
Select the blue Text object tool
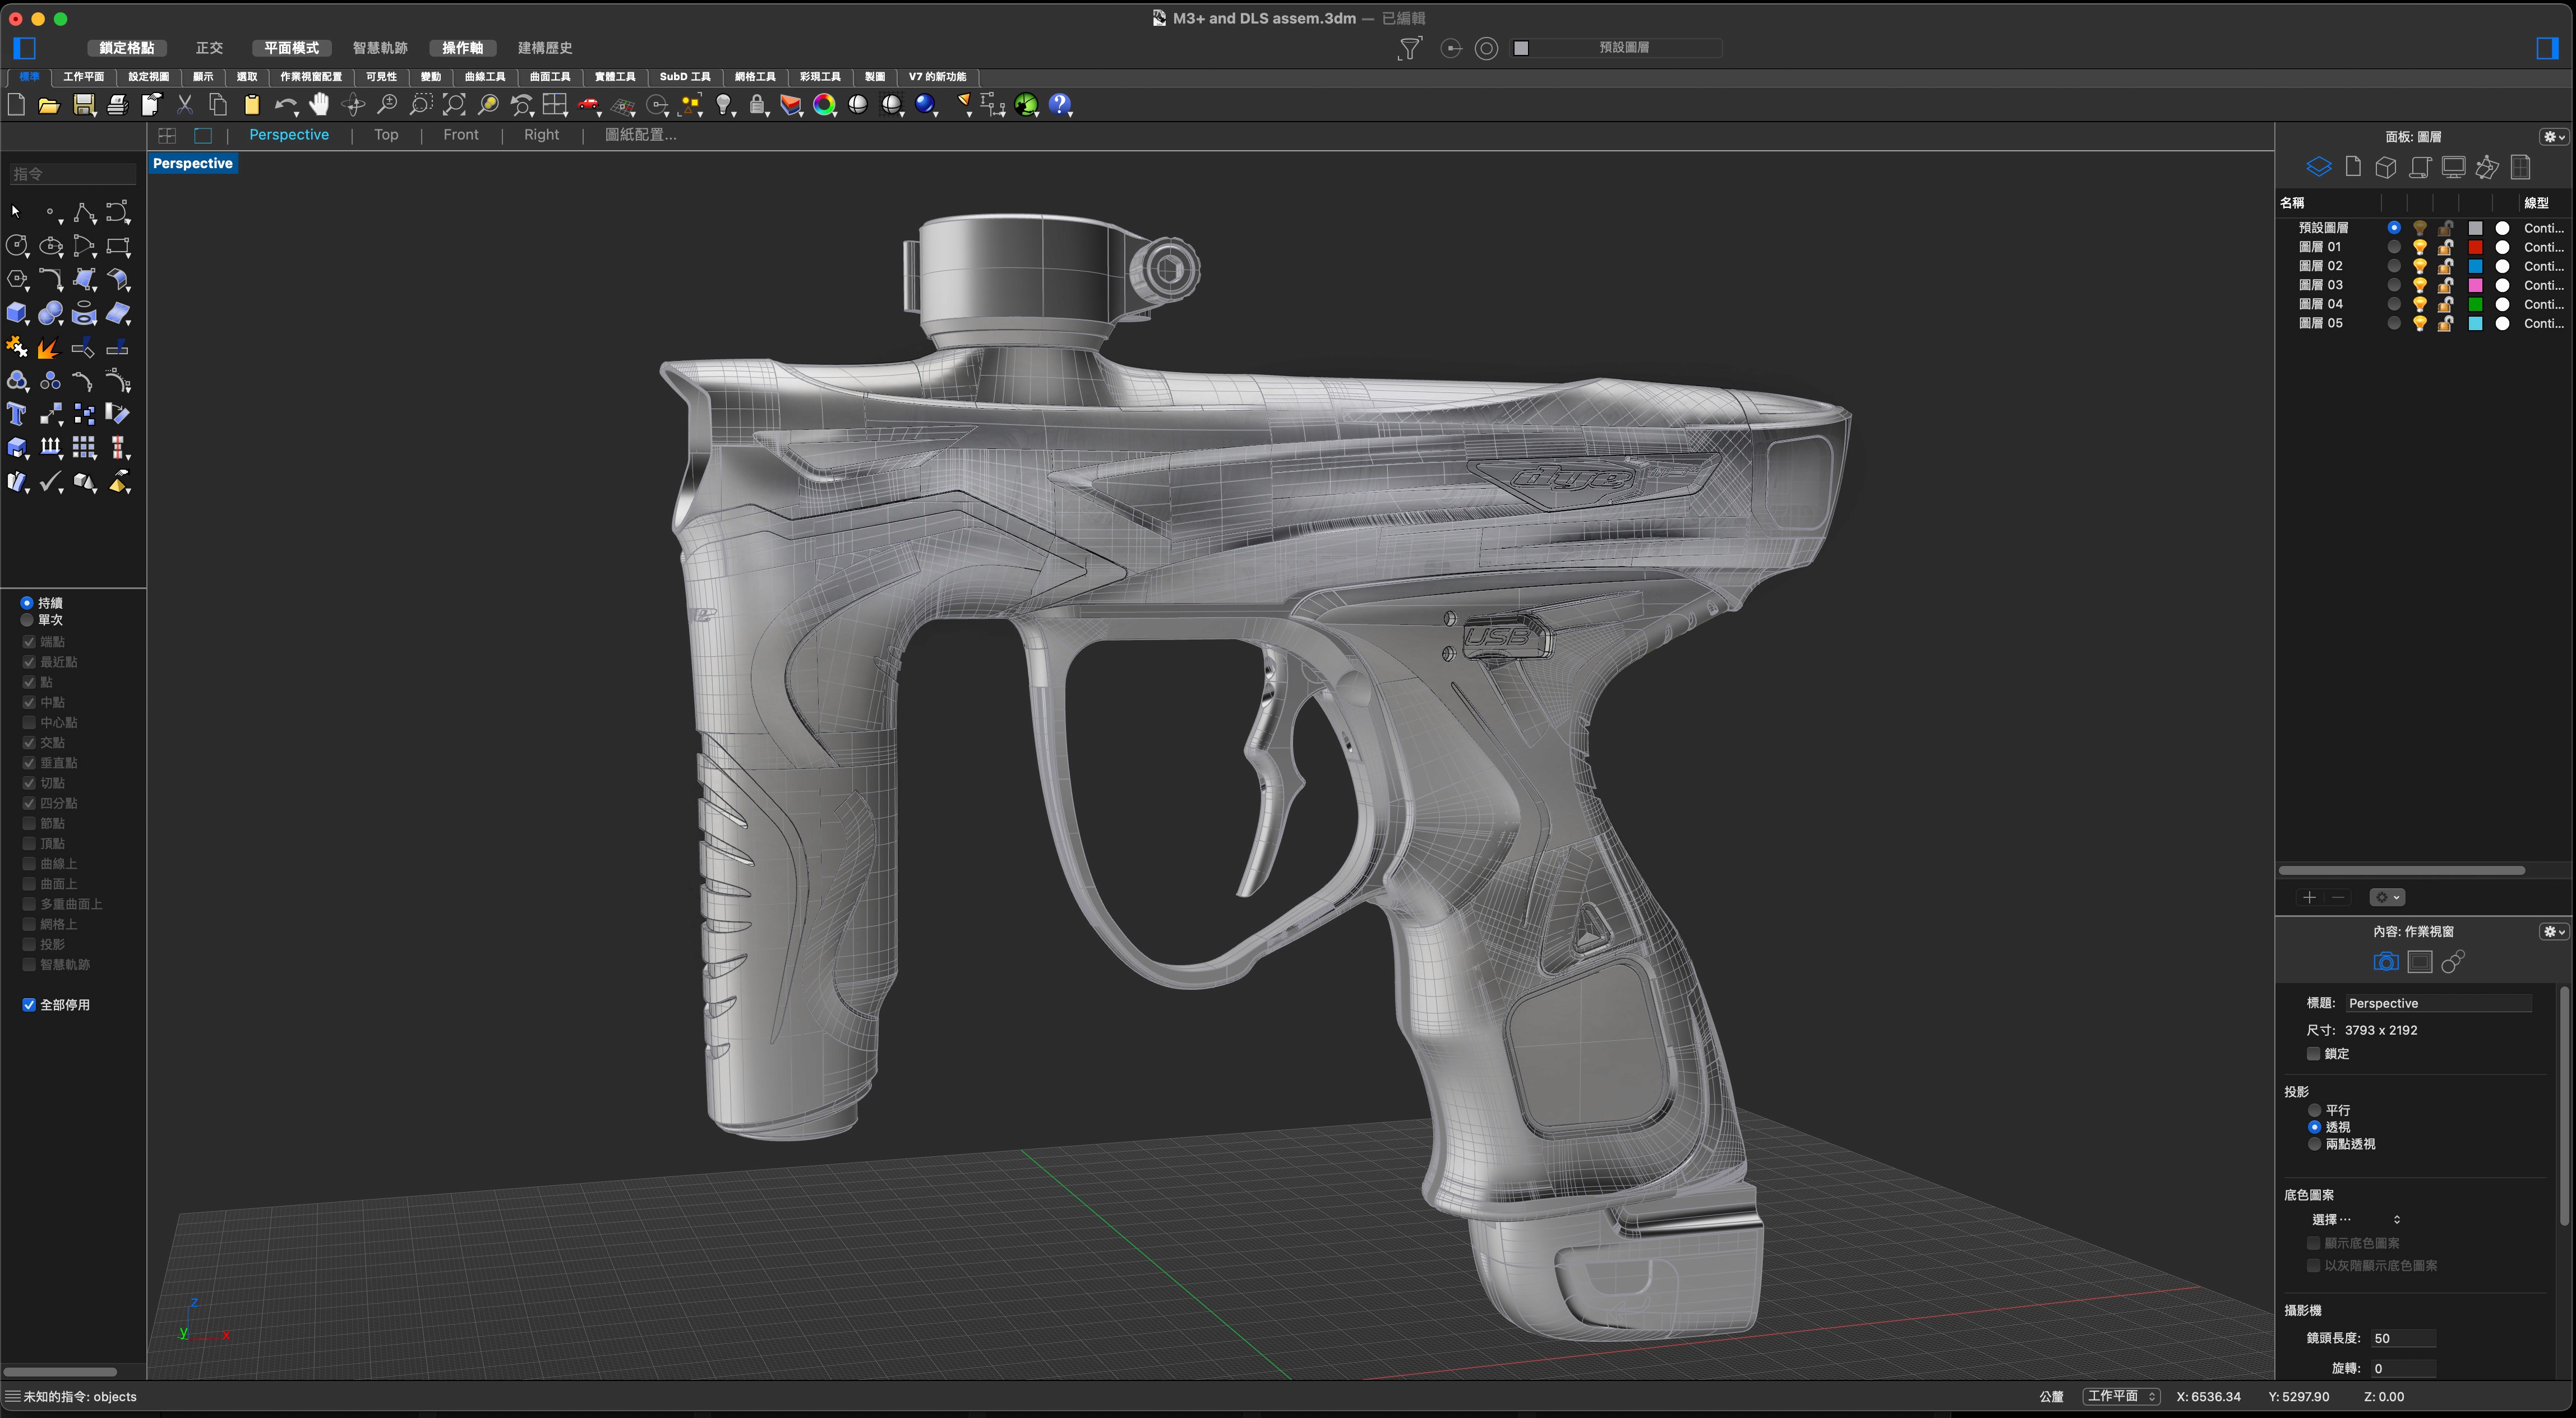[x=17, y=414]
